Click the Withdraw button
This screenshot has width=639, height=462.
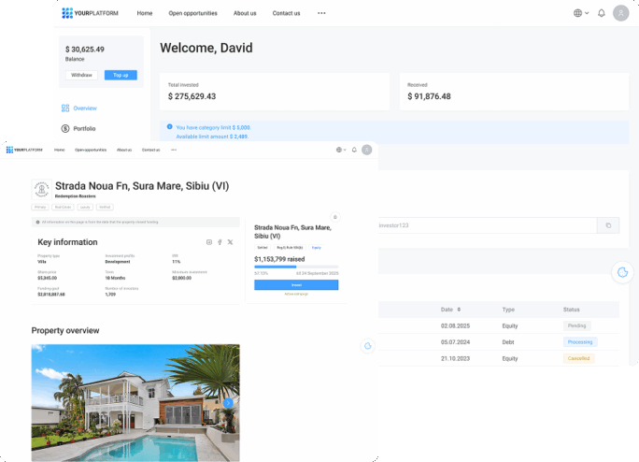[81, 75]
